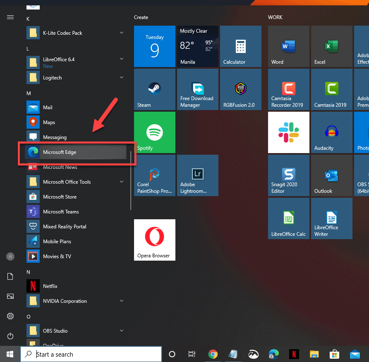Open the Calculator tile
The width and height of the screenshot is (369, 362).
pyautogui.click(x=240, y=46)
